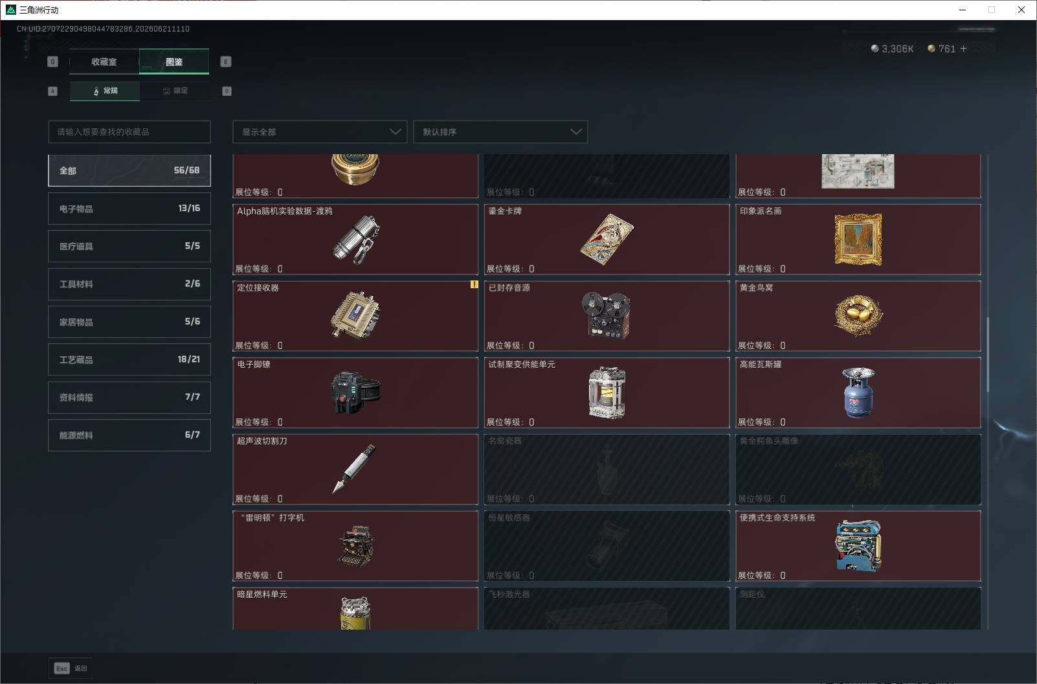Switch to the 收藏室 tab

[x=104, y=62]
